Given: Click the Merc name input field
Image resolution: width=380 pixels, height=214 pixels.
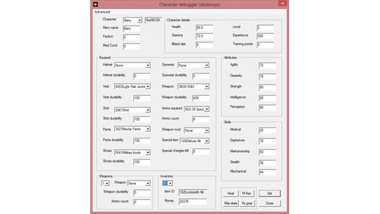Looking at the screenshot, I should pos(131,29).
